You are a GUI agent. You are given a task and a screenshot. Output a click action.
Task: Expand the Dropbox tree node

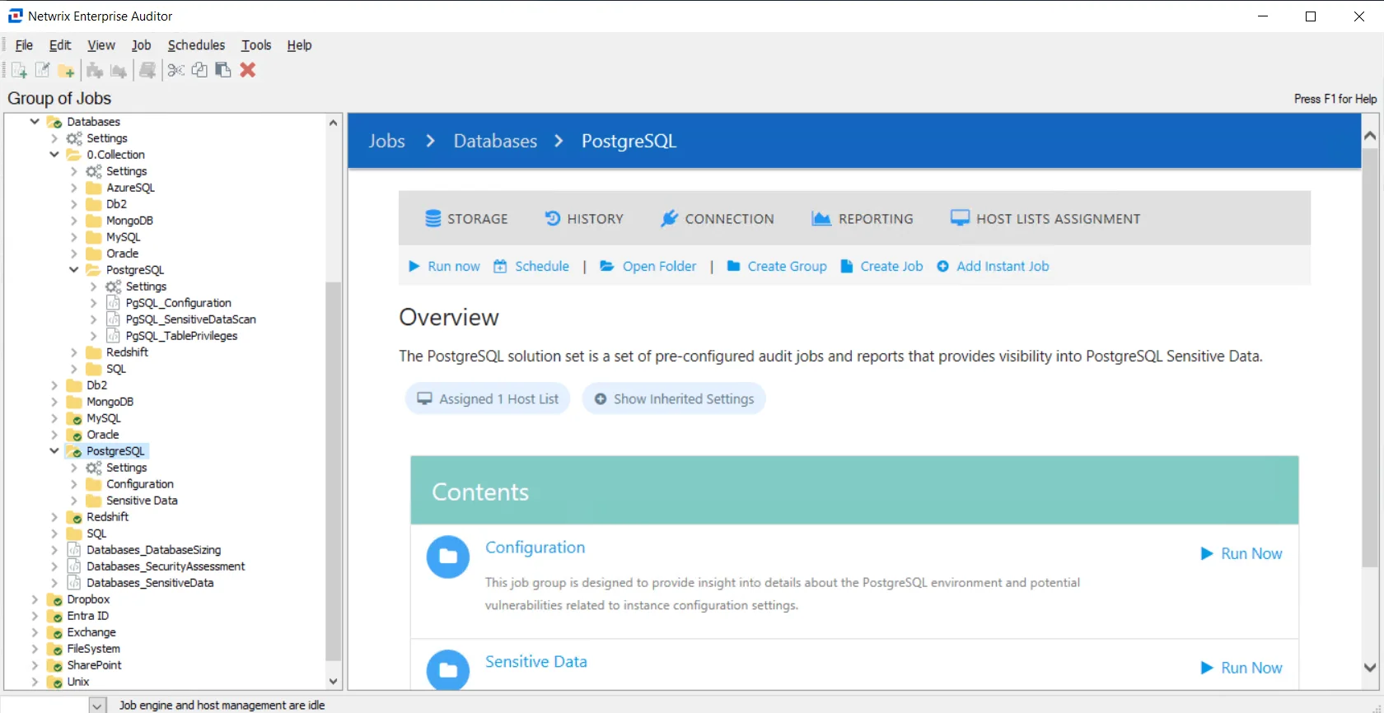tap(35, 599)
